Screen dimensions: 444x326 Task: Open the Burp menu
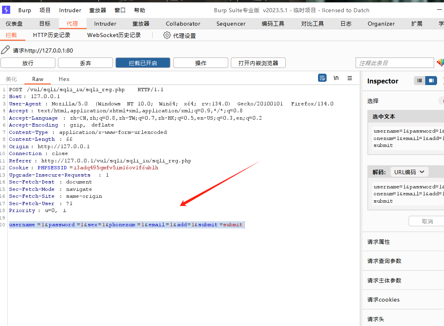24,10
